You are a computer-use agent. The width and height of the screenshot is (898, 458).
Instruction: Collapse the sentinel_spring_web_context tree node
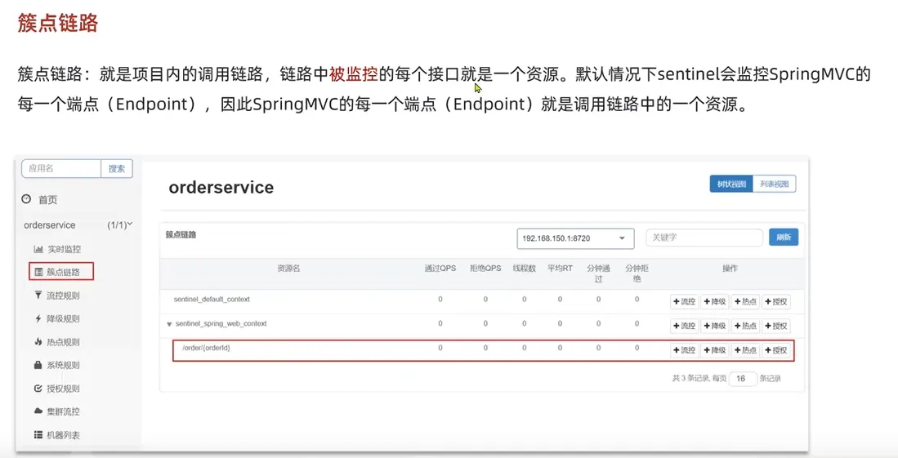[x=169, y=324]
